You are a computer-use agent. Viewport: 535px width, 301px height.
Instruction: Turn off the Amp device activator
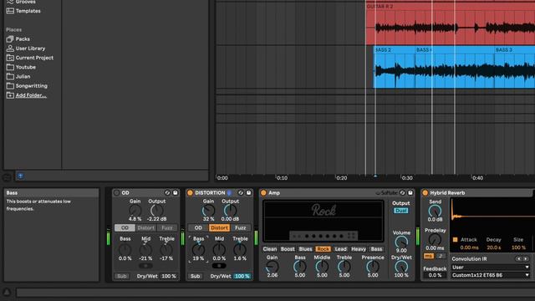(263, 193)
